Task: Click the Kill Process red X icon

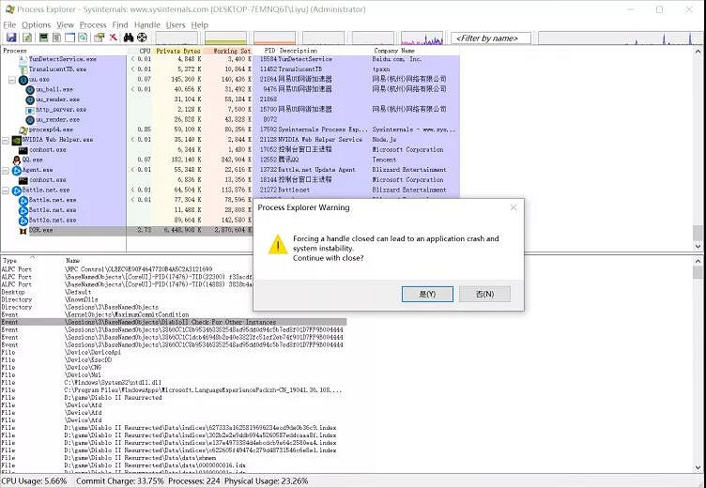Action: click(x=113, y=38)
